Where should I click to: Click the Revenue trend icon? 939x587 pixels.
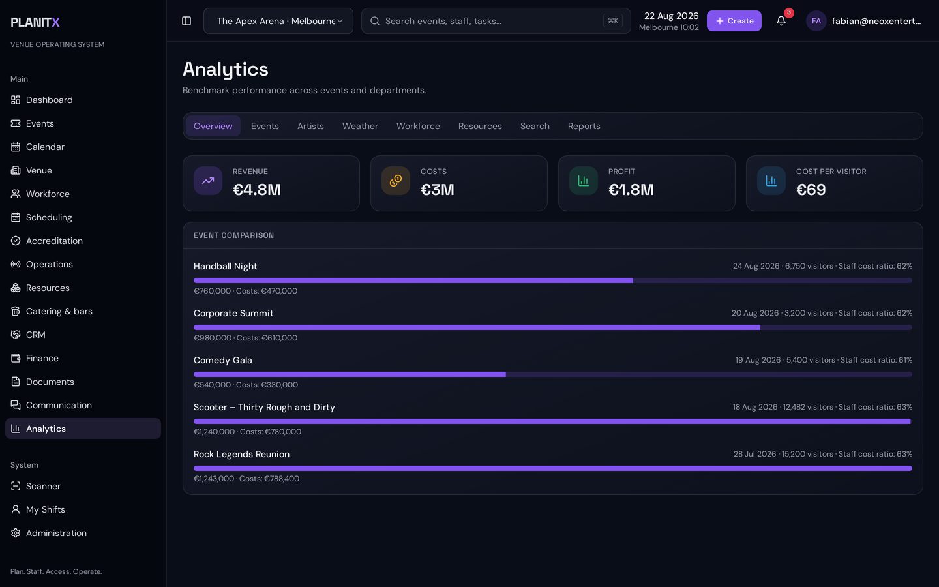click(x=208, y=181)
